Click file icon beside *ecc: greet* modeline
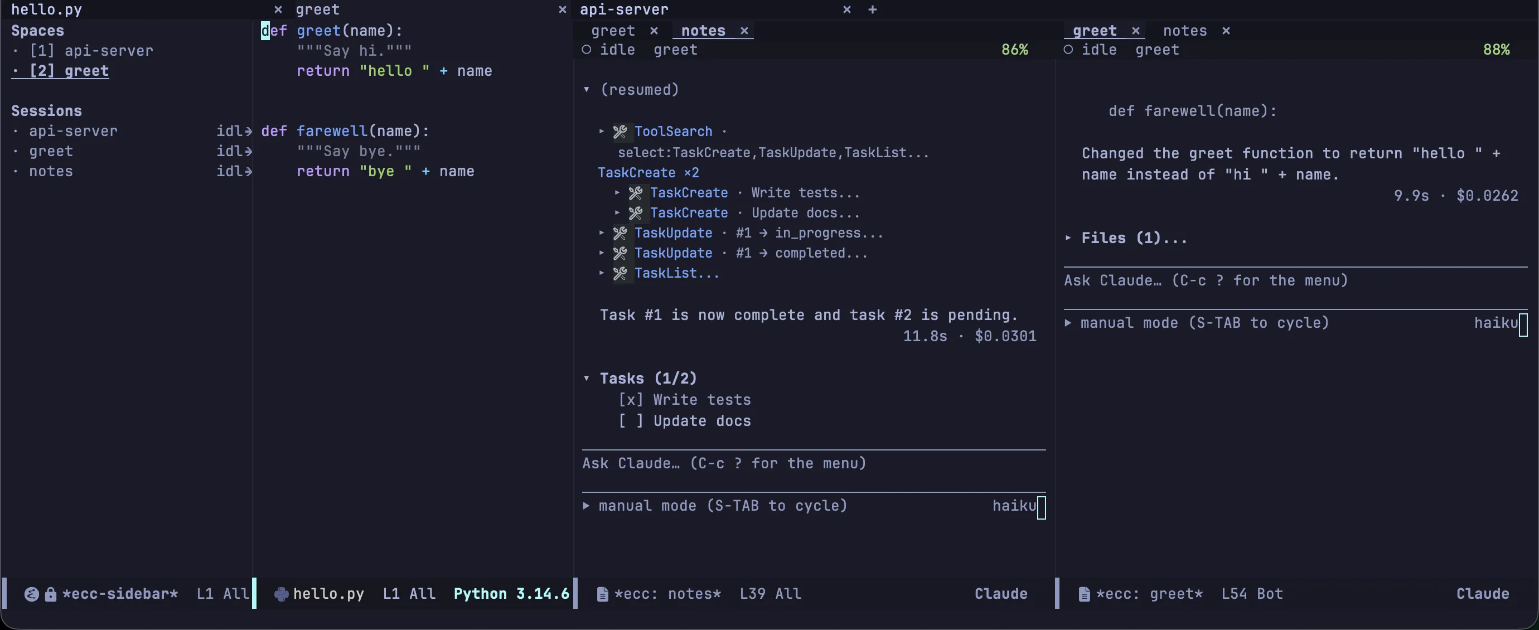 1084,594
